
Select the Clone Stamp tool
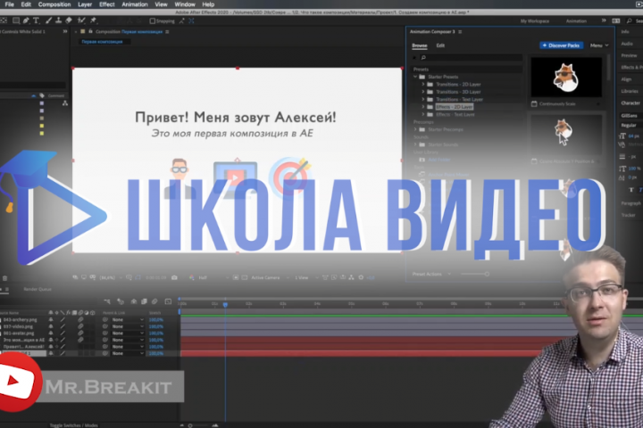tap(59, 21)
